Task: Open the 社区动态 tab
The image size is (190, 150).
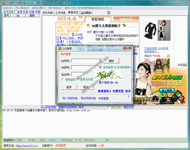Action: coord(98,19)
